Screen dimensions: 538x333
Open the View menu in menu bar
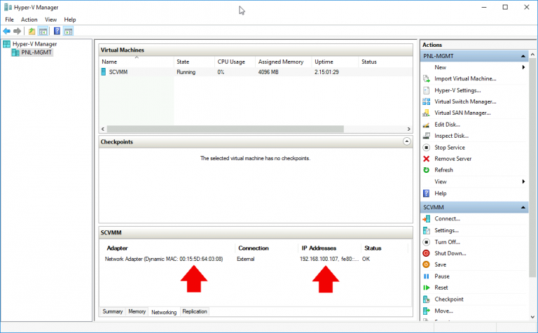(50, 20)
